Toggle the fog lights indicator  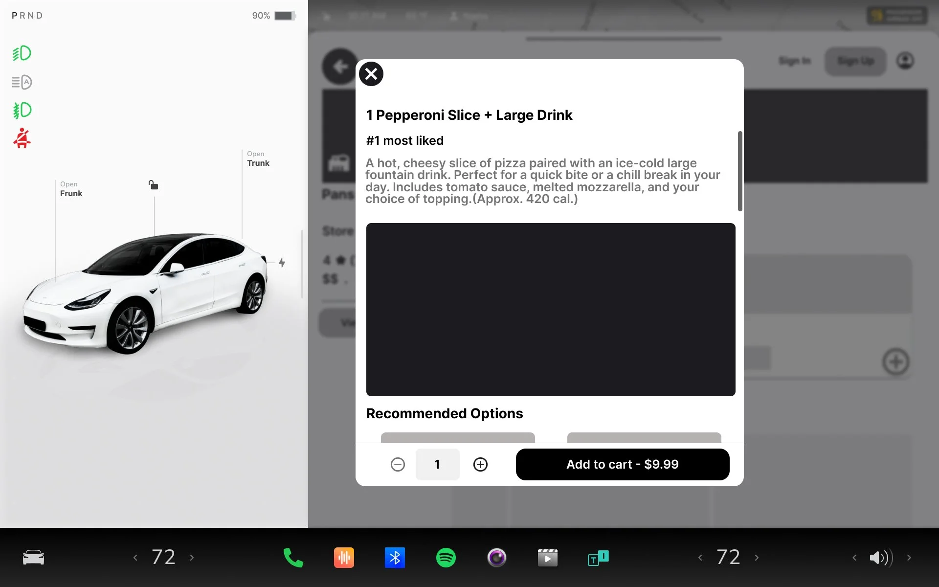[x=22, y=111]
